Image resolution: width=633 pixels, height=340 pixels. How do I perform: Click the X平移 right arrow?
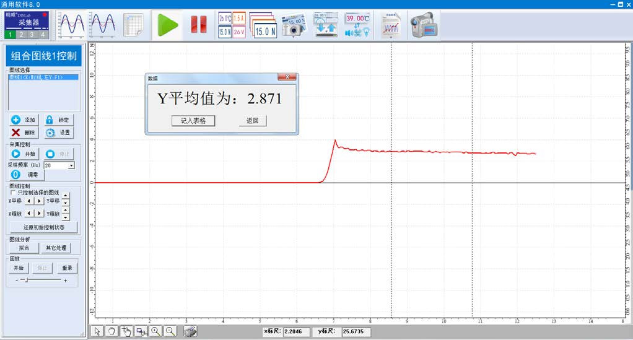[x=39, y=201]
